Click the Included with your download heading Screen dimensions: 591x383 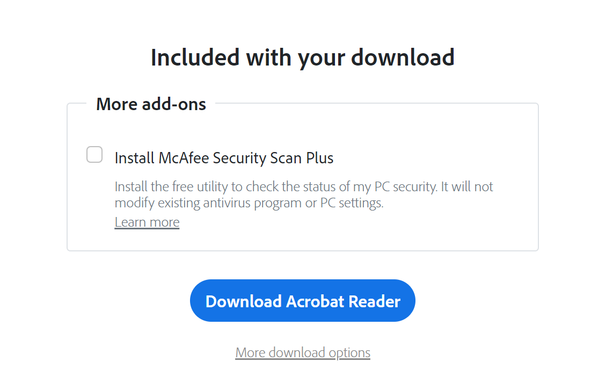[303, 57]
